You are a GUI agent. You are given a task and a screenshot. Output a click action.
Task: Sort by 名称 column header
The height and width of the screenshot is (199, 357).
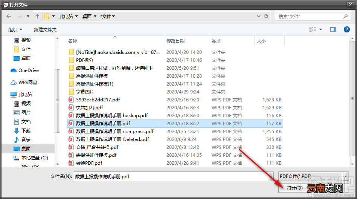(73, 41)
